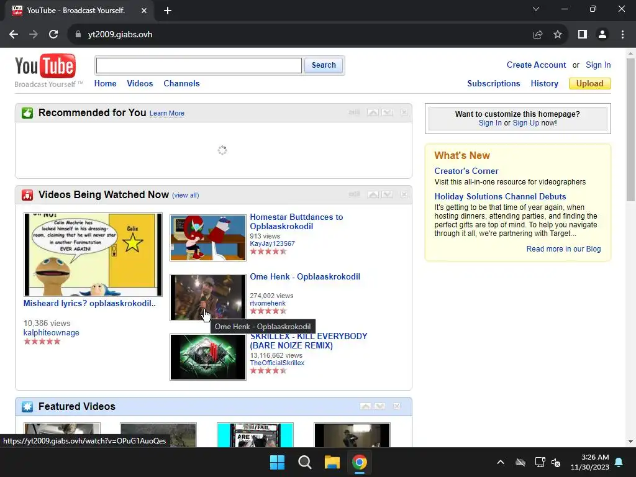
Task: Open the Homestar Buttdances video thumbnail
Action: tap(208, 238)
